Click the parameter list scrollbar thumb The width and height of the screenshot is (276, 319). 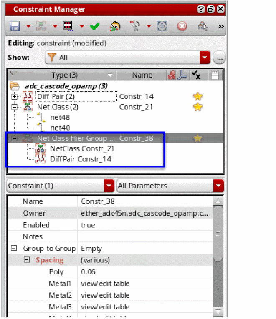click(x=218, y=234)
